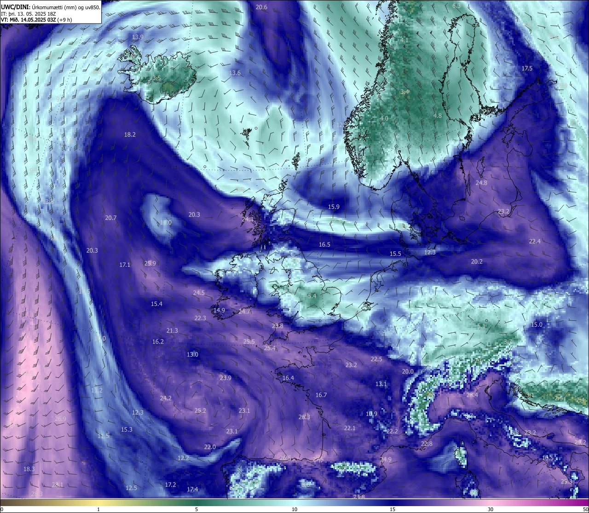Click the value 13.1 over eastern France
Image resolution: width=589 pixels, height=513 pixels.
(x=381, y=384)
